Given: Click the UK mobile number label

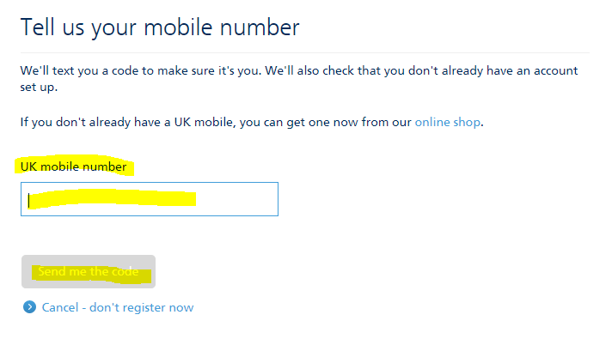Looking at the screenshot, I should tap(73, 166).
